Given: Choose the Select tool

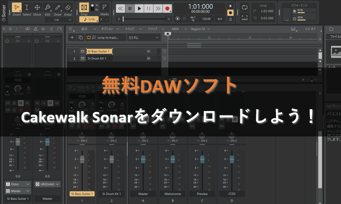Looking at the screenshot, I should (27, 8).
